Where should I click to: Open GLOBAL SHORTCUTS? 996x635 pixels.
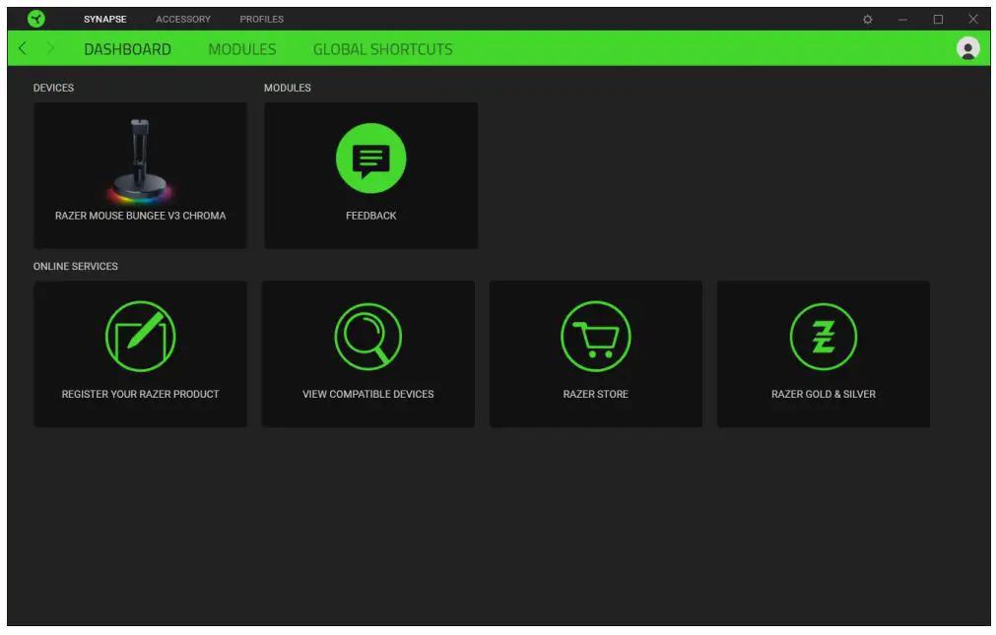382,48
